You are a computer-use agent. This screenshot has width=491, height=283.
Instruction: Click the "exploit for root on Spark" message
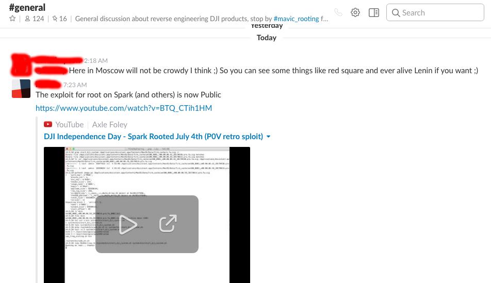[128, 95]
